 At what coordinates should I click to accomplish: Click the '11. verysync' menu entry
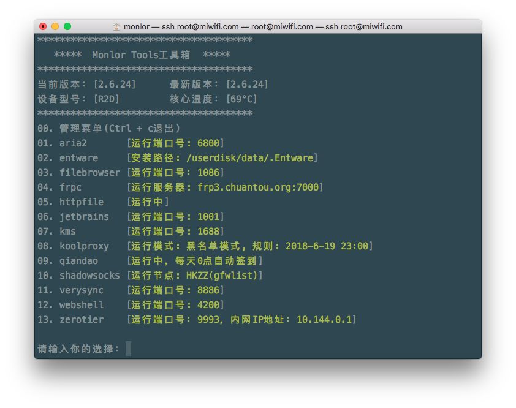tap(70, 290)
